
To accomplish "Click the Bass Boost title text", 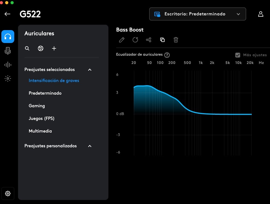I will (x=130, y=30).
